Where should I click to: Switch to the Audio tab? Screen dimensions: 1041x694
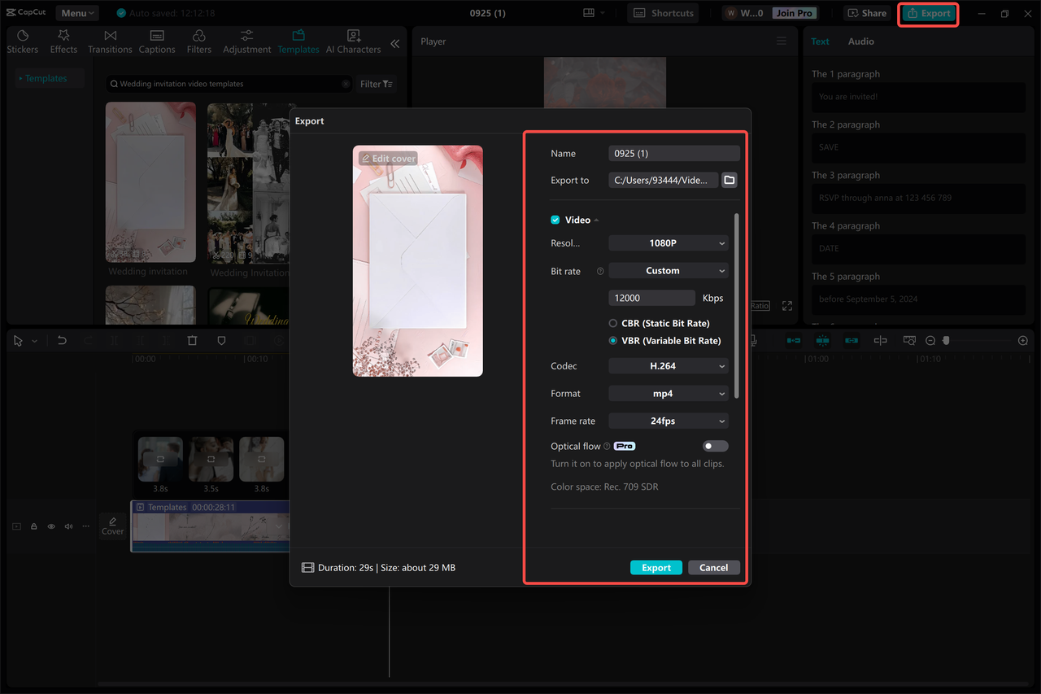point(860,41)
